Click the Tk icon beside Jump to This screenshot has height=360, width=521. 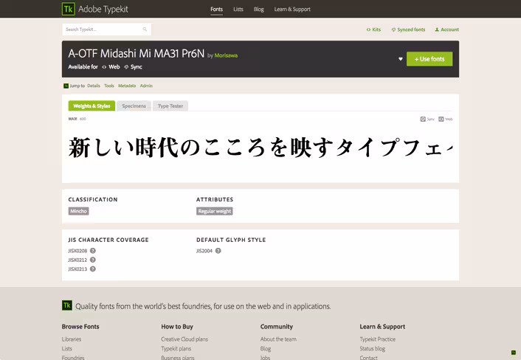click(66, 86)
